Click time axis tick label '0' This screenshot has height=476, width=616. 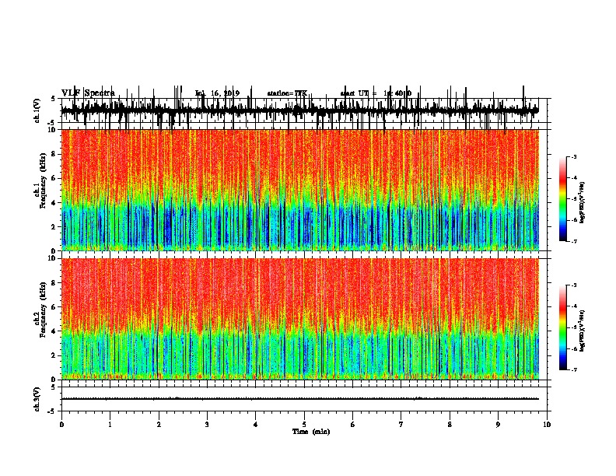click(x=61, y=425)
